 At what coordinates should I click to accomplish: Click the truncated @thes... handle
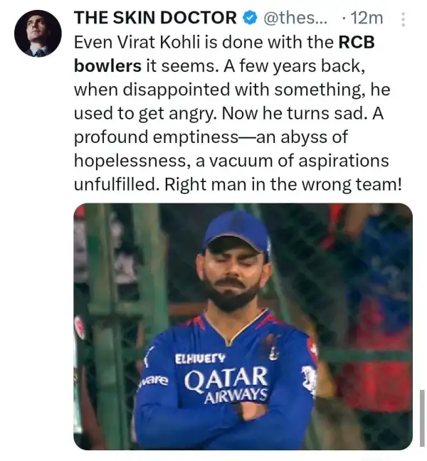295,18
